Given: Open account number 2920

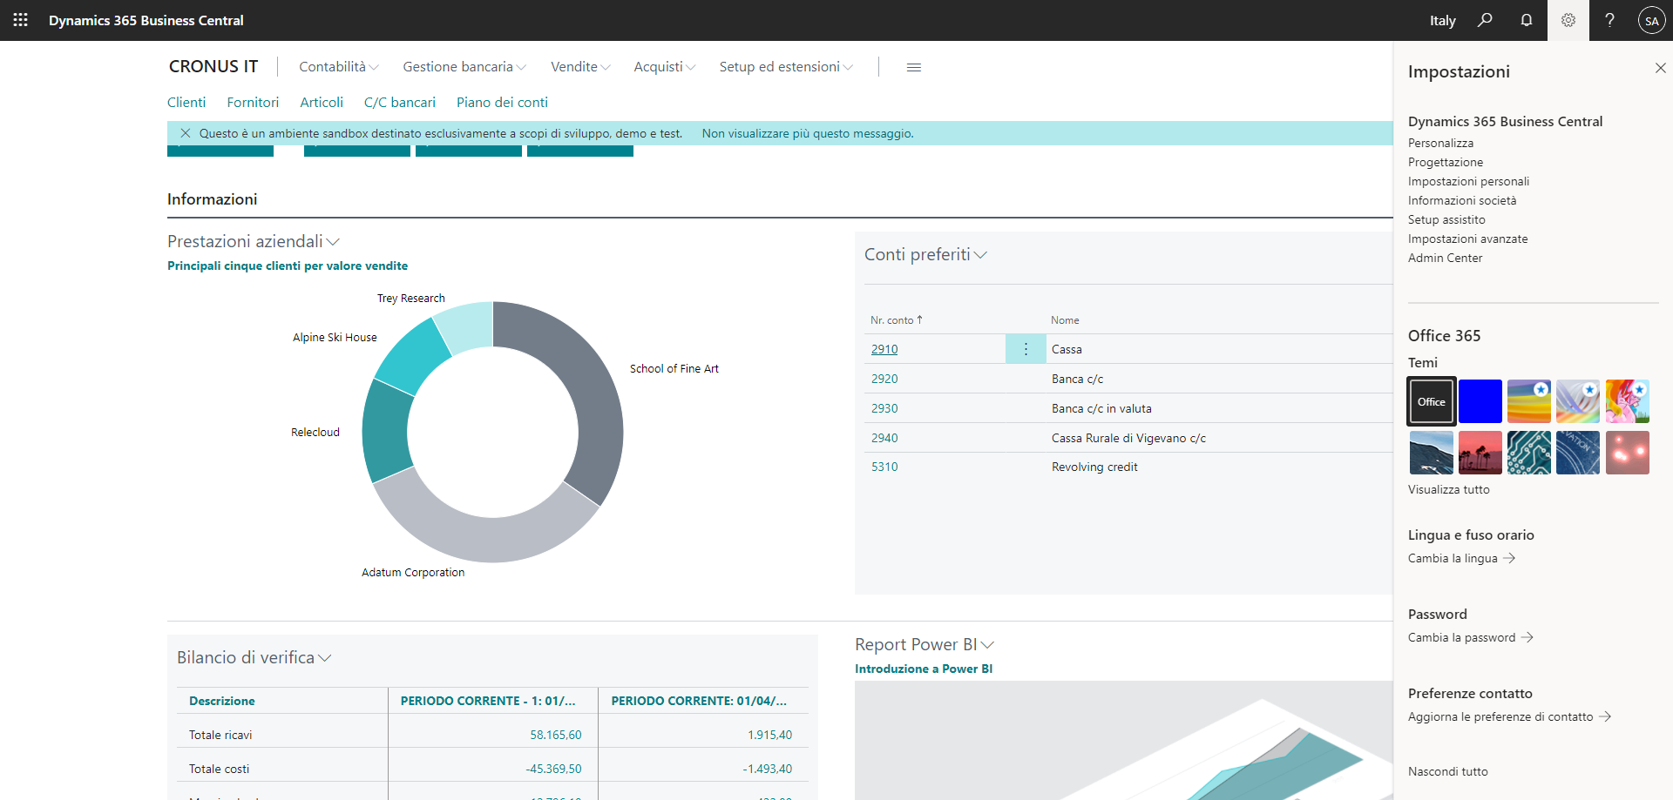Looking at the screenshot, I should (884, 379).
